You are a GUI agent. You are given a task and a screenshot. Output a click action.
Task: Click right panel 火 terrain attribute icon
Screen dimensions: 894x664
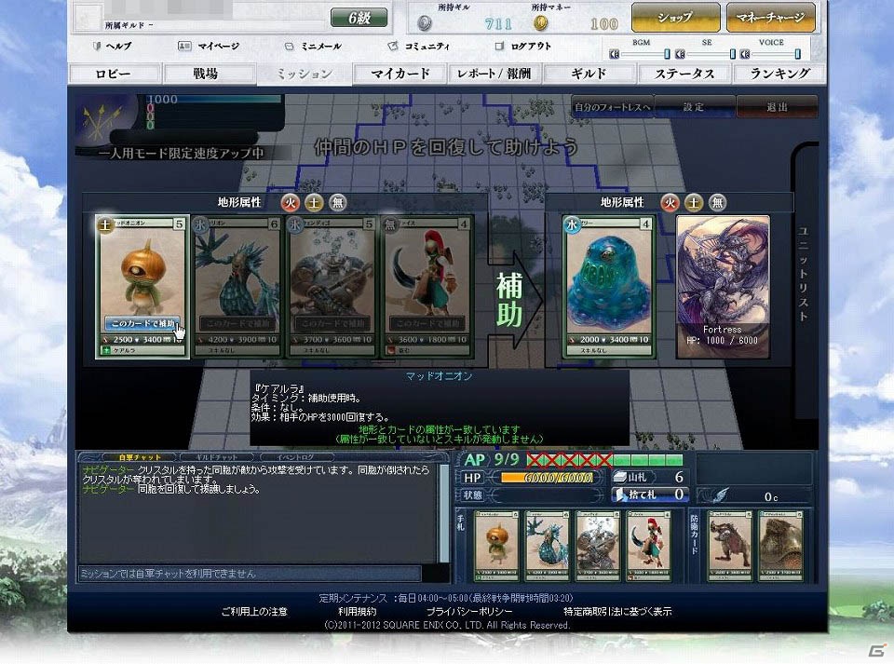tap(670, 202)
